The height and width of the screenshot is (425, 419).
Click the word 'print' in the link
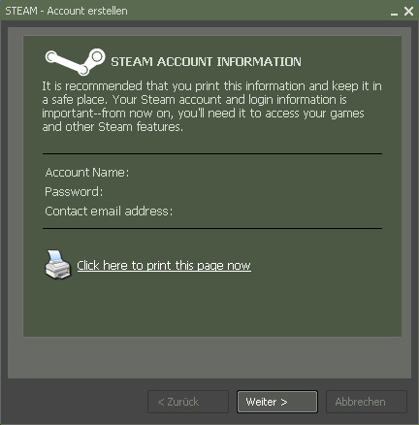159,266
